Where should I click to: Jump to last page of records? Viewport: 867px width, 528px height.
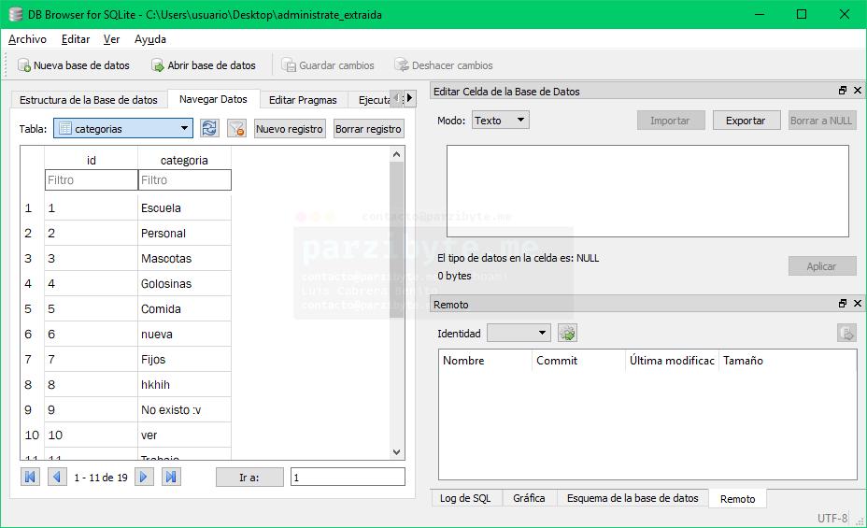(171, 477)
